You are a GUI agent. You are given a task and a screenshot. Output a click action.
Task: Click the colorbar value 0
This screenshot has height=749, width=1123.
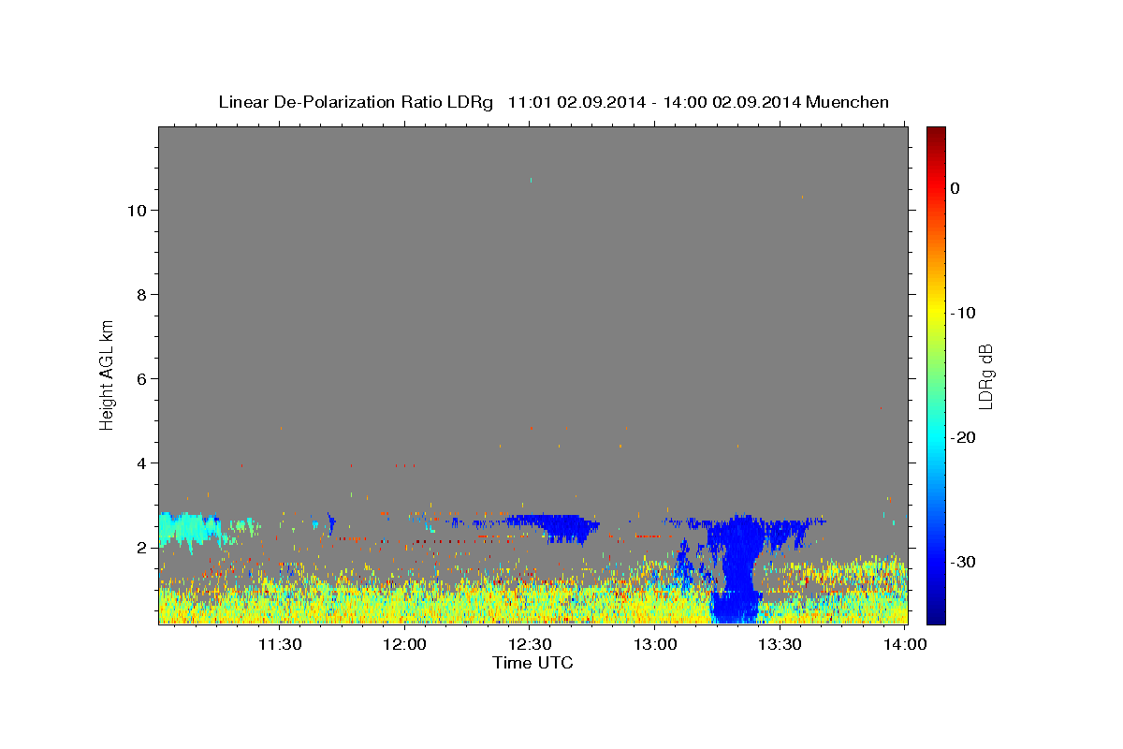955,188
